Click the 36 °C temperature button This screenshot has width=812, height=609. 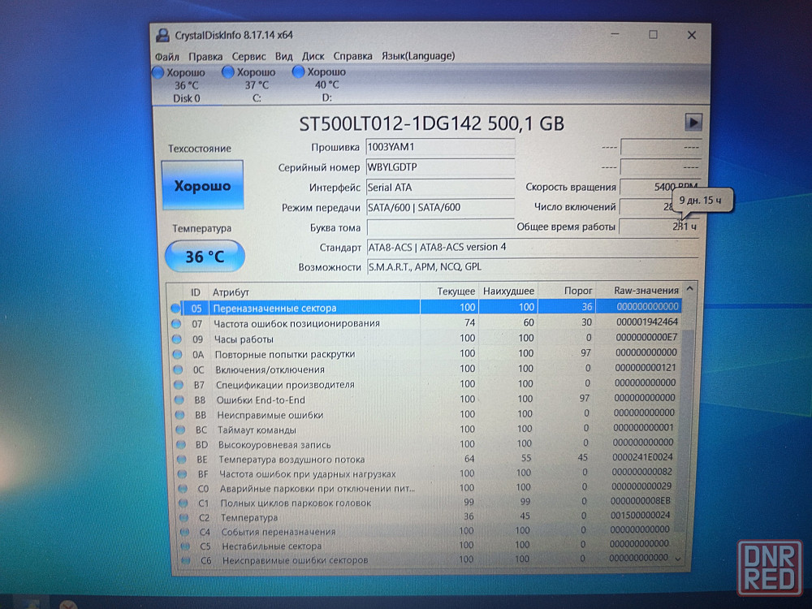coord(204,257)
